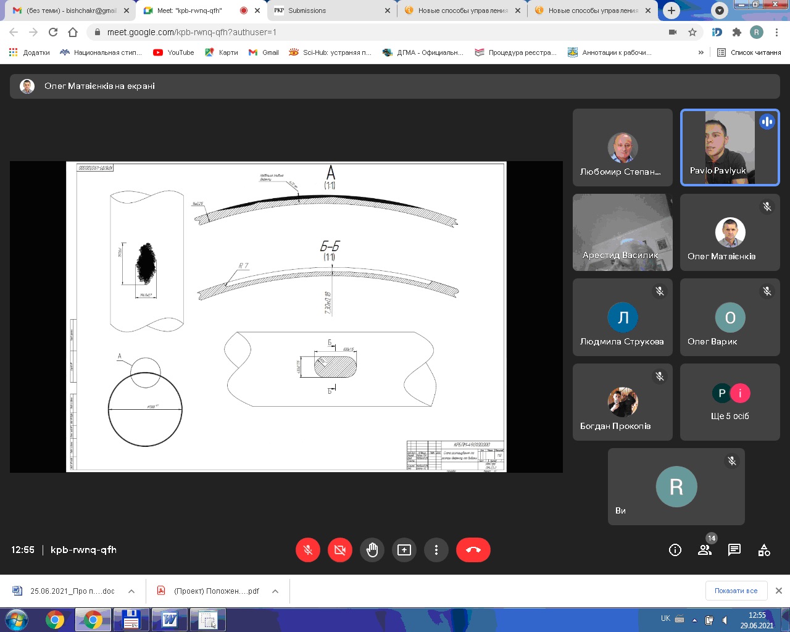Open the chat panel icon

[734, 550]
